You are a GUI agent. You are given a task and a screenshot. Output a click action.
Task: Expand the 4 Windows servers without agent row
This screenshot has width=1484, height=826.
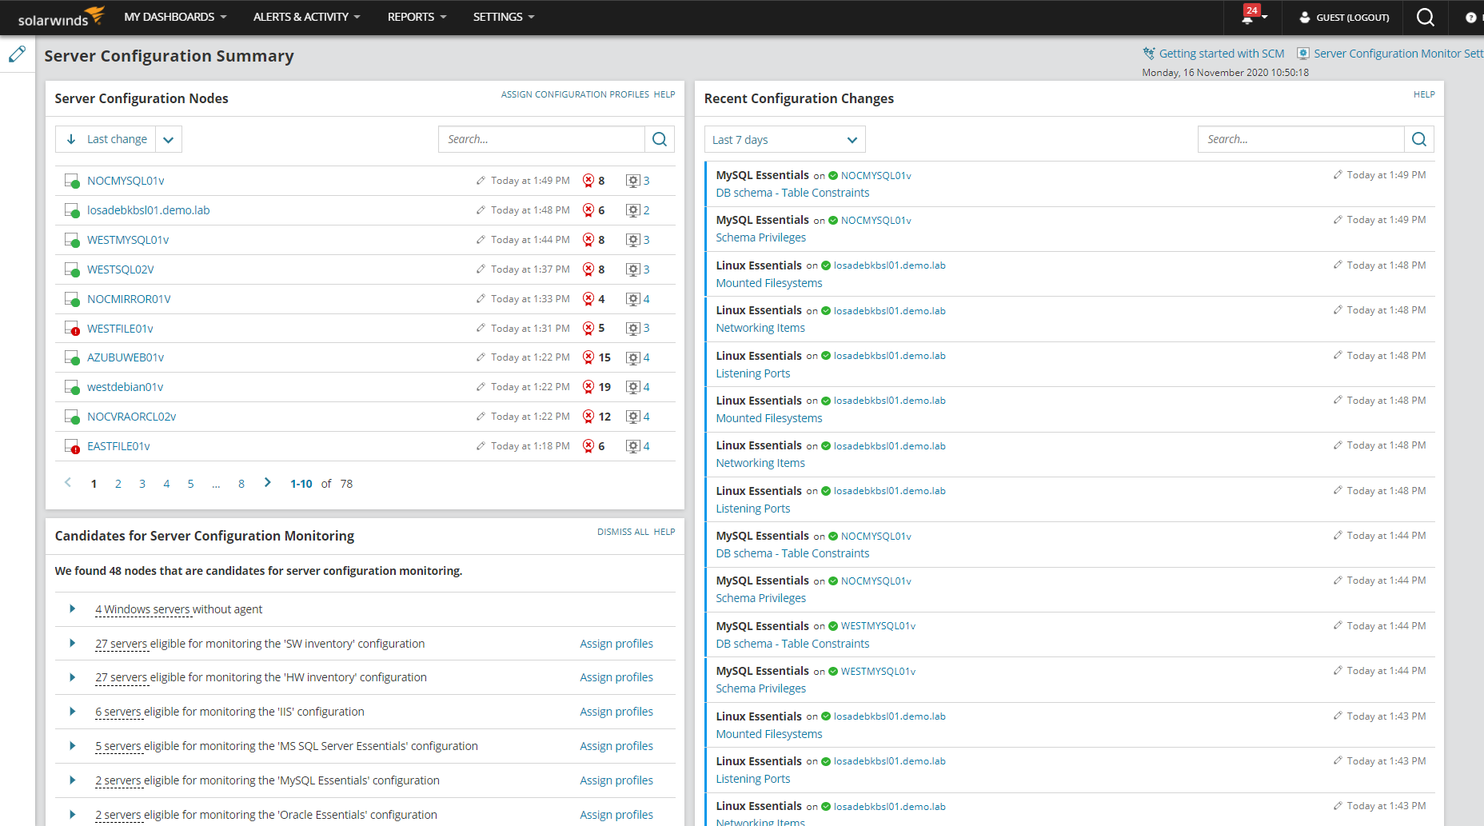(73, 609)
